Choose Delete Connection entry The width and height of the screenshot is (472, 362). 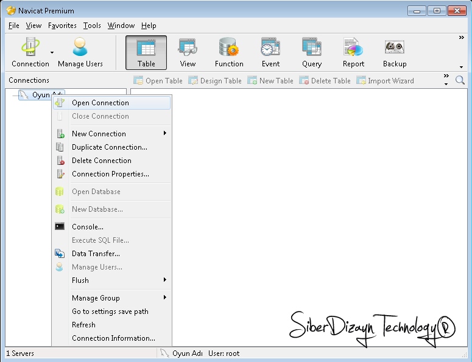111,161
